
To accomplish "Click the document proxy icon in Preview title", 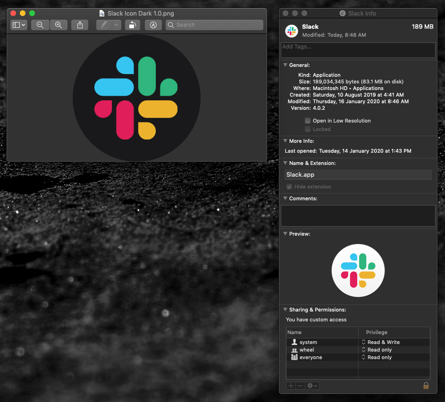I will coord(101,13).
